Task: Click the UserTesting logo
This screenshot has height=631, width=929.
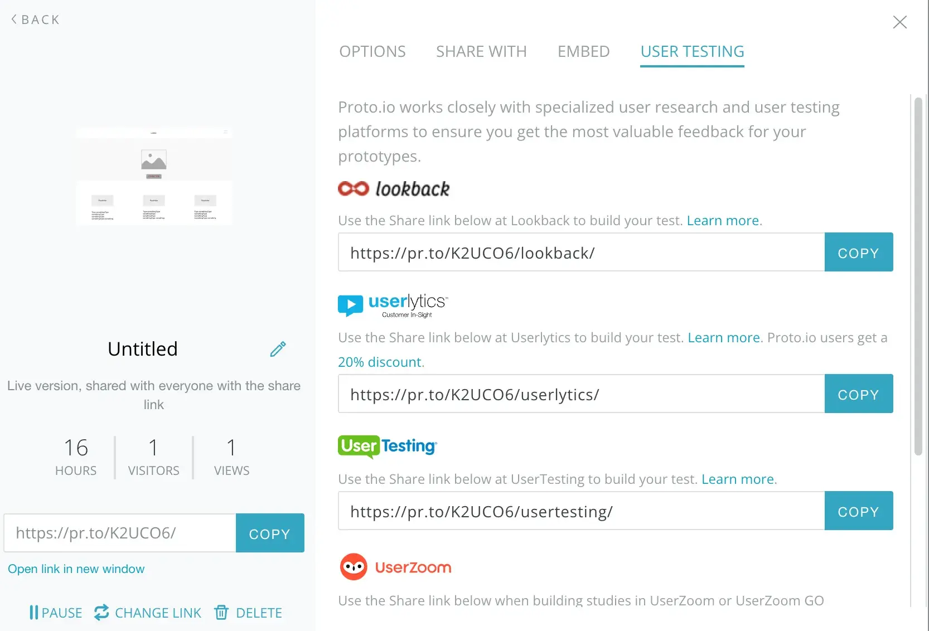Action: point(388,446)
